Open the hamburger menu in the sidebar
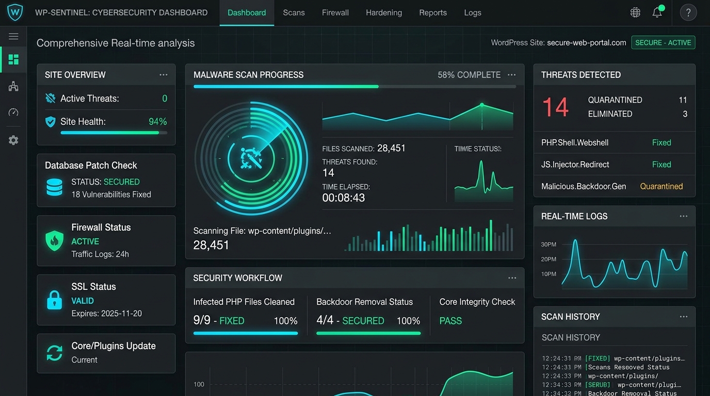710x396 pixels. click(x=13, y=36)
